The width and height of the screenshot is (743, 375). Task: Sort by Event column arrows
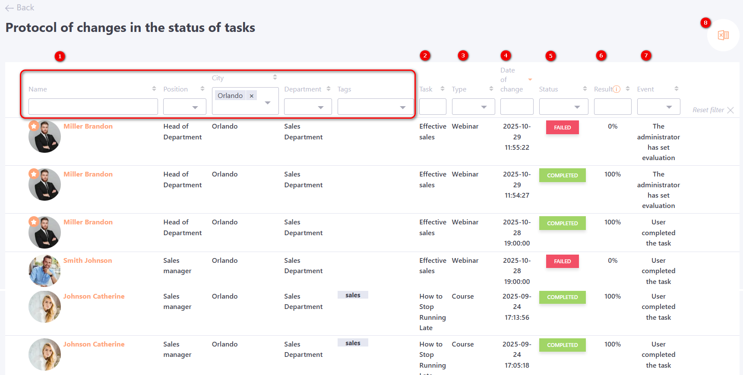click(676, 89)
